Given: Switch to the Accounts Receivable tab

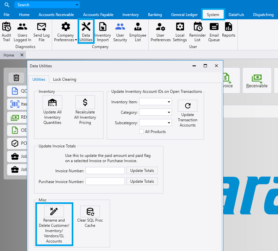Looking at the screenshot, I should click(56, 15).
